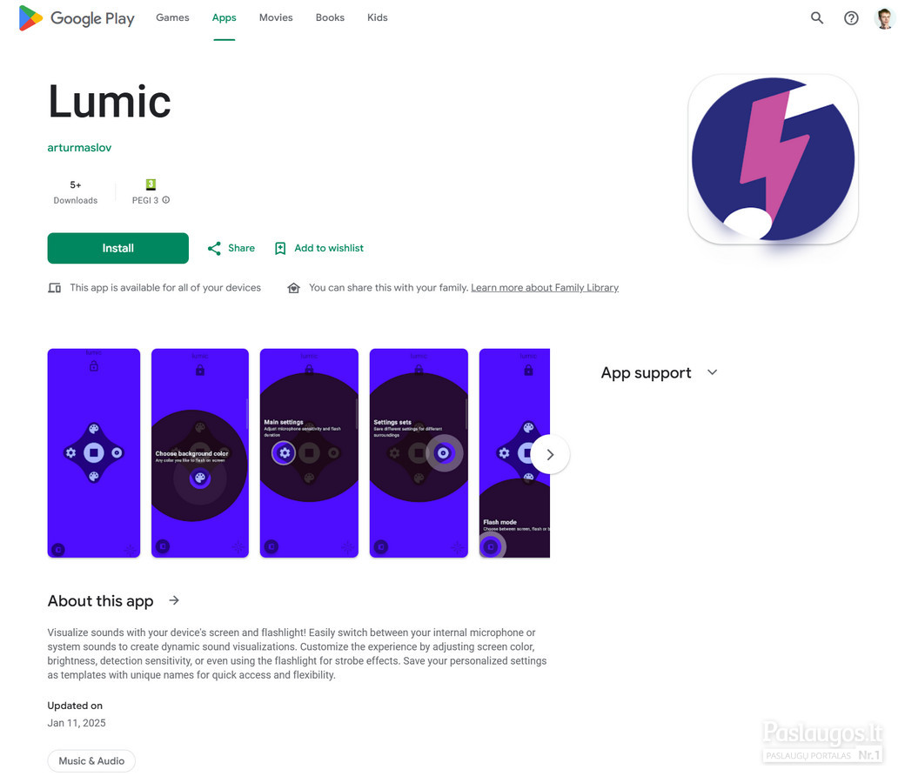Open the help question mark icon

point(851,18)
